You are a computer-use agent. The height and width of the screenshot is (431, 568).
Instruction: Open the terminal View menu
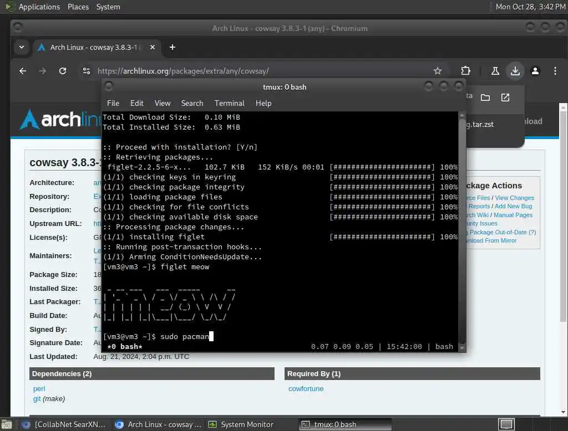(x=163, y=103)
